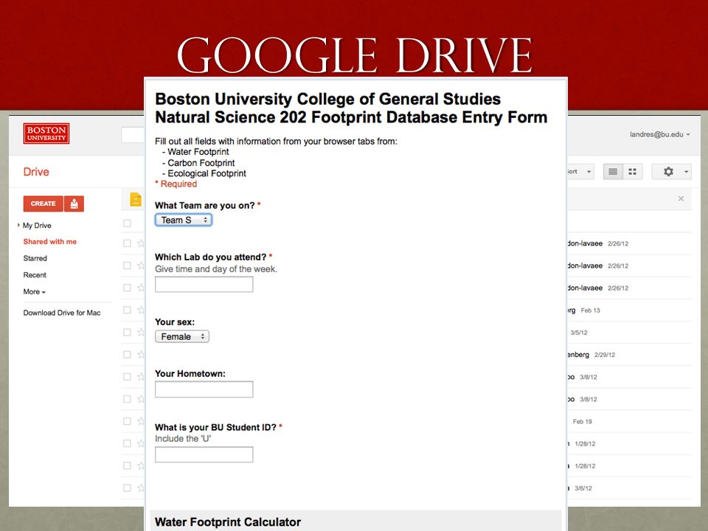This screenshot has width=708, height=531.
Task: Click the Which Lab do you attend field
Action: [204, 285]
